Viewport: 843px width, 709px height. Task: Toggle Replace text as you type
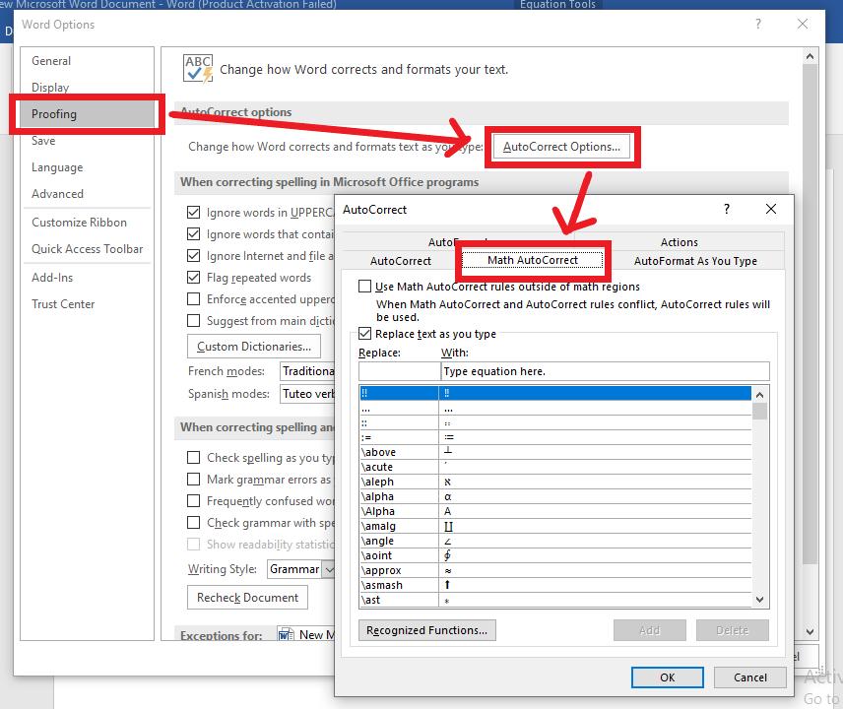point(364,333)
